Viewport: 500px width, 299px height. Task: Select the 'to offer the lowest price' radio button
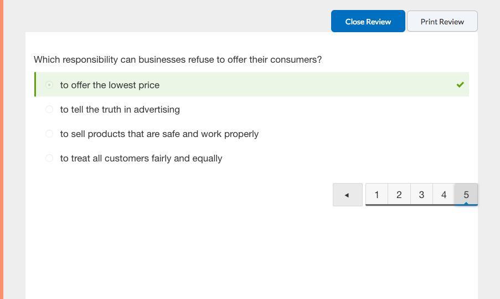pos(49,85)
